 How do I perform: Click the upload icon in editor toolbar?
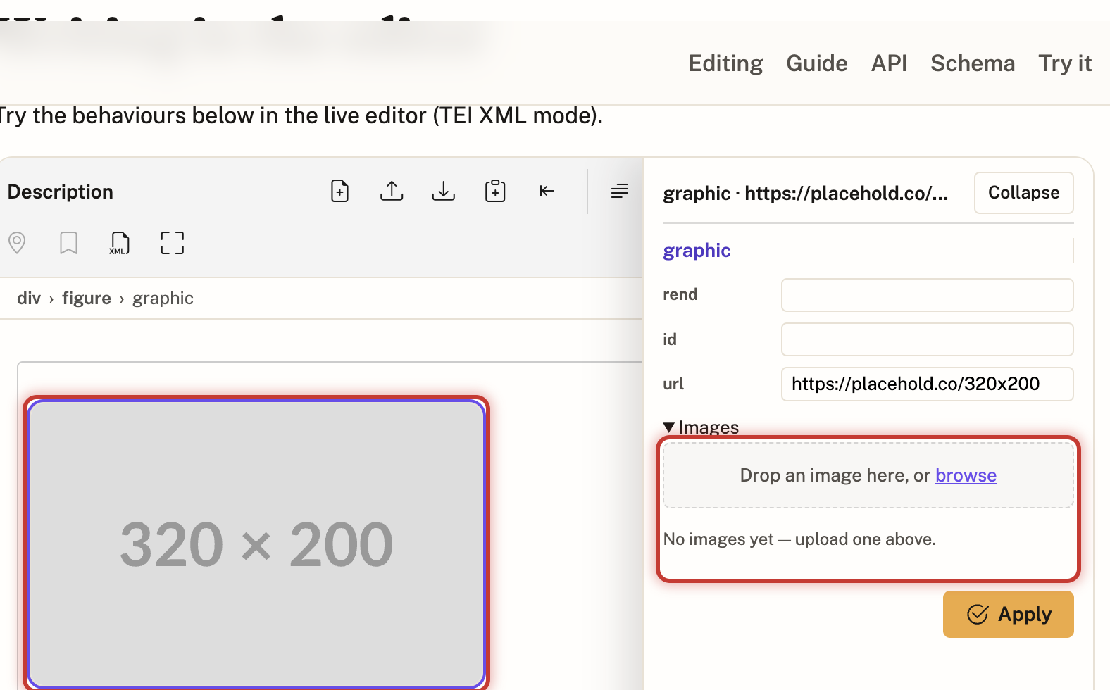[392, 191]
